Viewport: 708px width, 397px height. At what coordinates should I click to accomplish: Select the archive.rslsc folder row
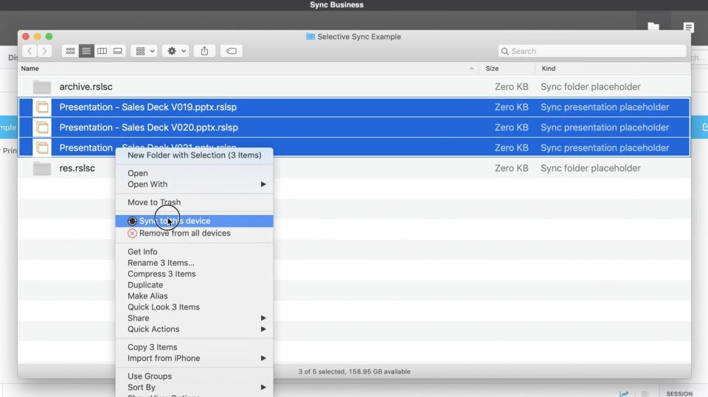coord(354,87)
